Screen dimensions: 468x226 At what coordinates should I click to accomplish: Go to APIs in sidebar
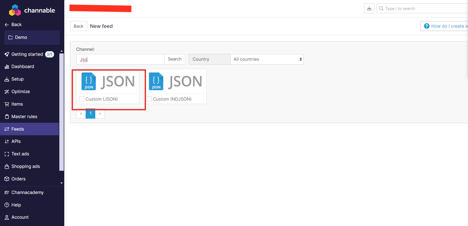[16, 141]
